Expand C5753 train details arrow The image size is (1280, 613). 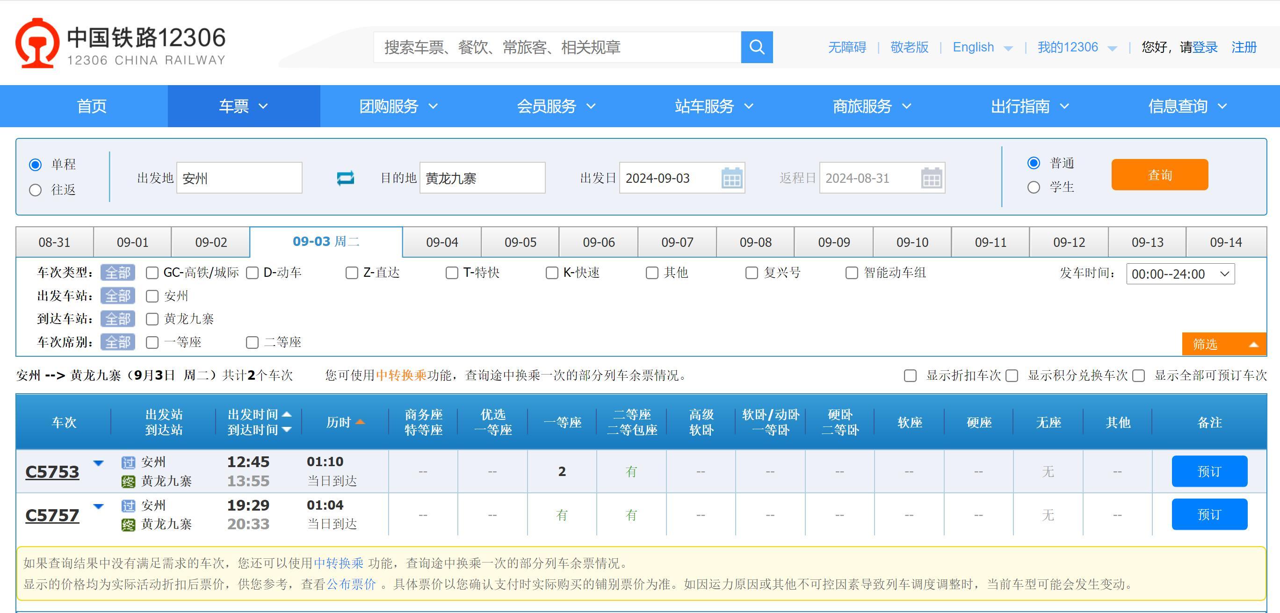pos(98,463)
